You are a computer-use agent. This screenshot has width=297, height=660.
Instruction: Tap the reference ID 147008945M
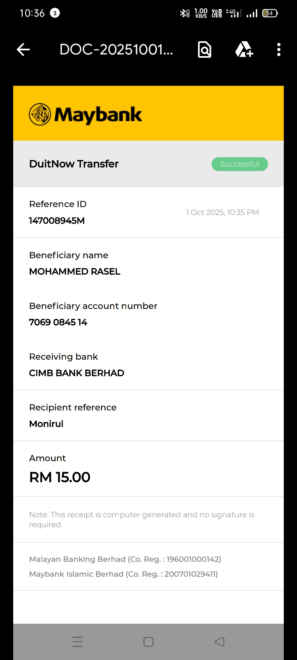coord(57,221)
